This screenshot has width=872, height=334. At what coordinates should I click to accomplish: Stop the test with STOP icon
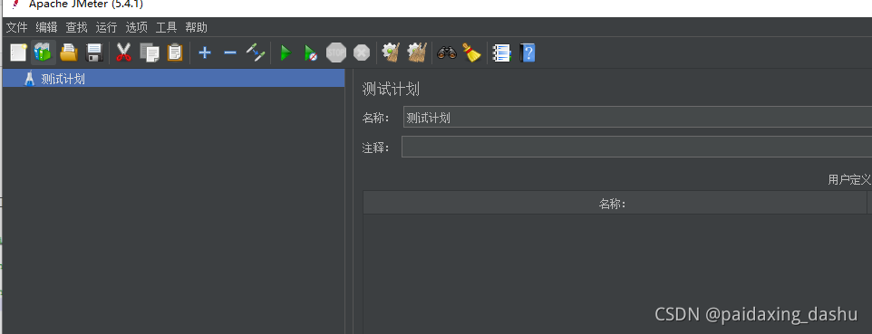tap(336, 53)
